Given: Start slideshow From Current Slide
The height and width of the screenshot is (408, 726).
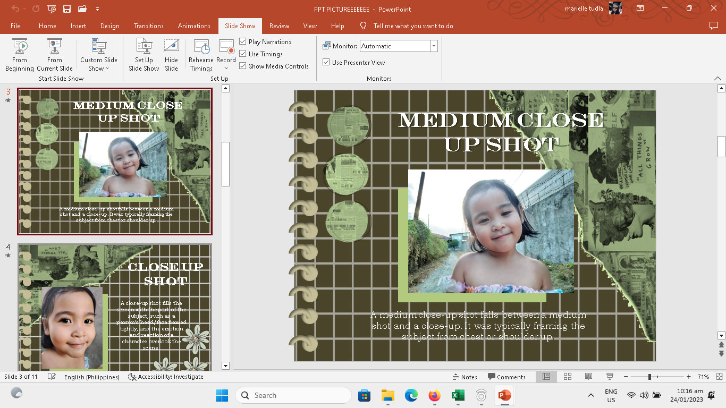Looking at the screenshot, I should click(54, 55).
